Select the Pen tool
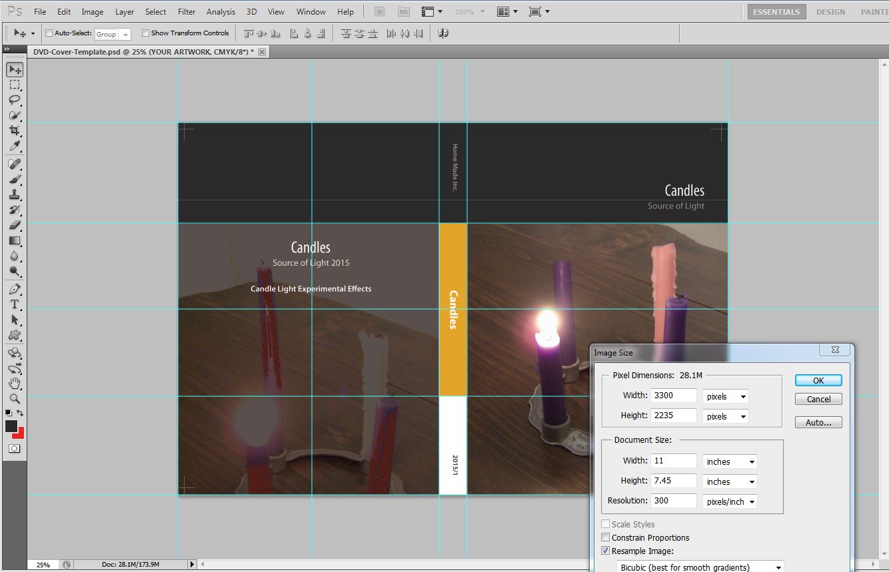This screenshot has width=889, height=572. coord(15,290)
